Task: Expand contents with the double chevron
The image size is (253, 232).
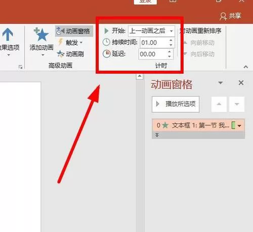Action: tap(157, 135)
